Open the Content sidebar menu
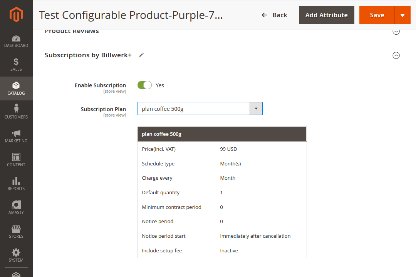The width and height of the screenshot is (416, 277). click(x=16, y=160)
